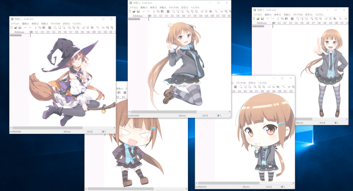Click Open folder icon in witch window
Image resolution: width=353 pixels, height=191 pixels.
16,28
